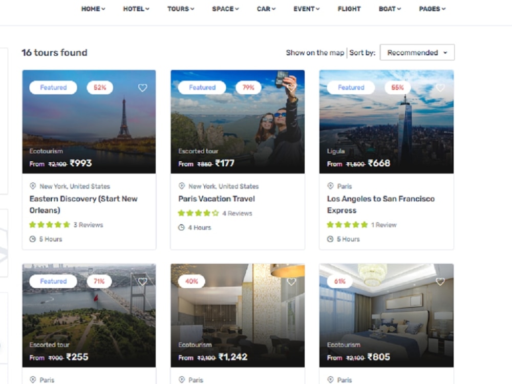512x384 pixels.
Task: Open skyscraper image of Los Angeles Express
Action: tap(387, 121)
